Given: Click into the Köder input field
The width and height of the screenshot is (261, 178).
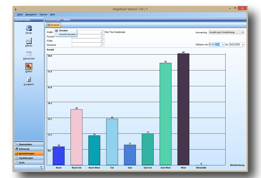Looking at the screenshot, I should (86, 40).
